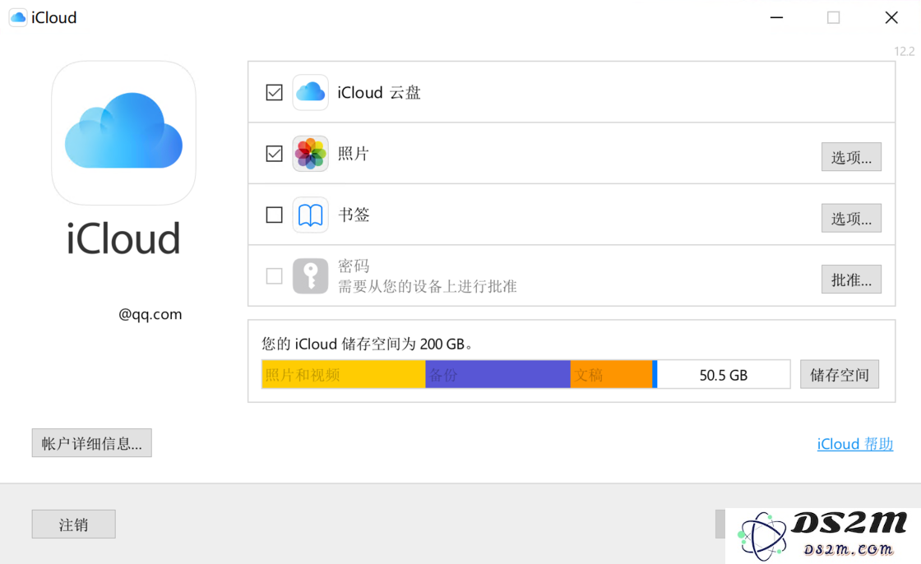921x564 pixels.
Task: Minimize the iCloud window
Action: [776, 17]
